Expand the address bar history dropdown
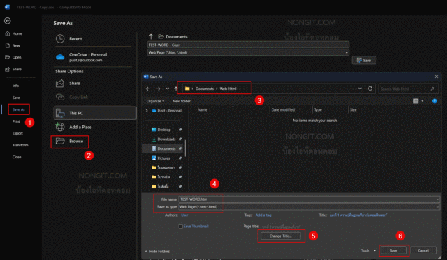 tap(360, 89)
